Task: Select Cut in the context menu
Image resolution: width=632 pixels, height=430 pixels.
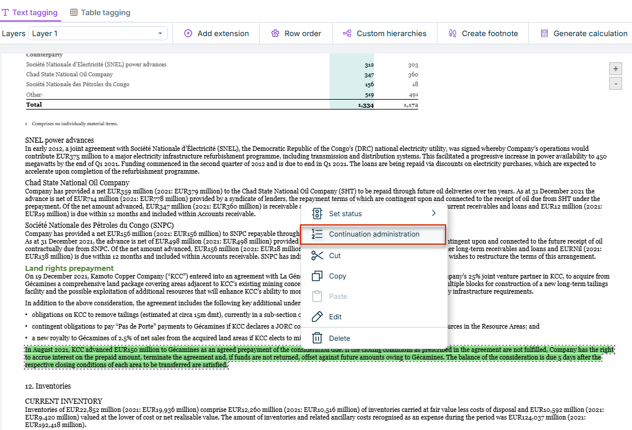Action: pyautogui.click(x=374, y=256)
